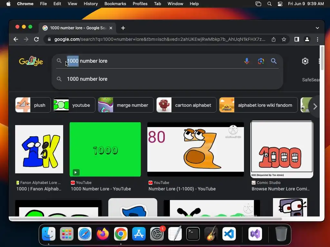Screen dimensions: 330x247
Task: Open App Store from the Dock
Action: (x=139, y=234)
